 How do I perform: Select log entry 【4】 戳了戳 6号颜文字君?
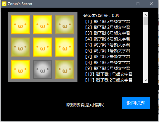[107, 39]
